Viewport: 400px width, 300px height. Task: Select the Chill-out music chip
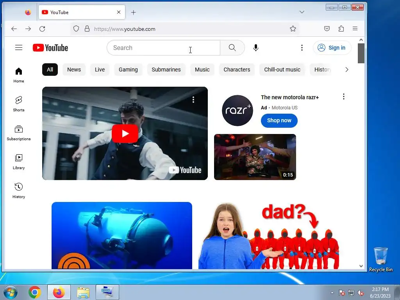point(282,70)
